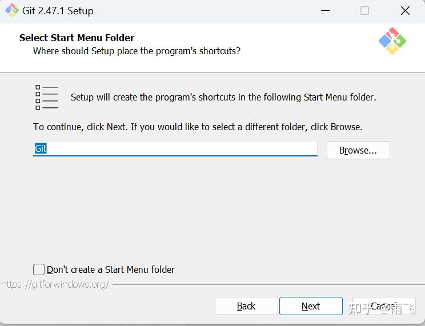Click the checklist icon beside setup description
This screenshot has height=326, width=425.
pos(47,97)
